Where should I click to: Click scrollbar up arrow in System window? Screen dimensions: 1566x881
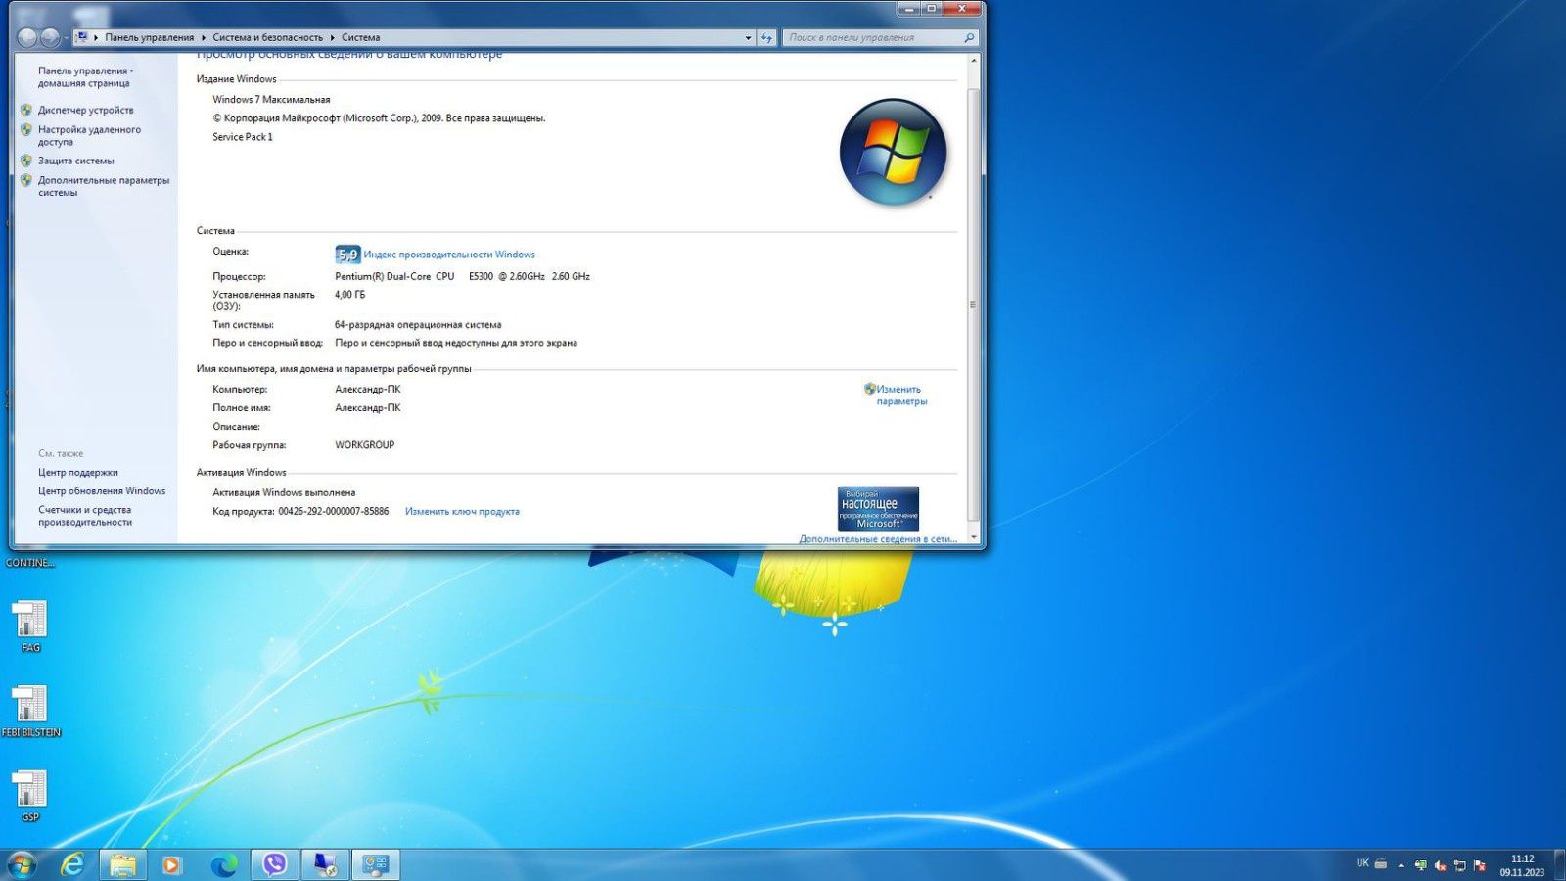point(973,61)
